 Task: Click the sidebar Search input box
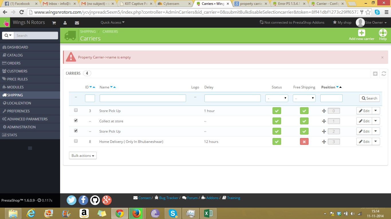[x=36, y=36]
